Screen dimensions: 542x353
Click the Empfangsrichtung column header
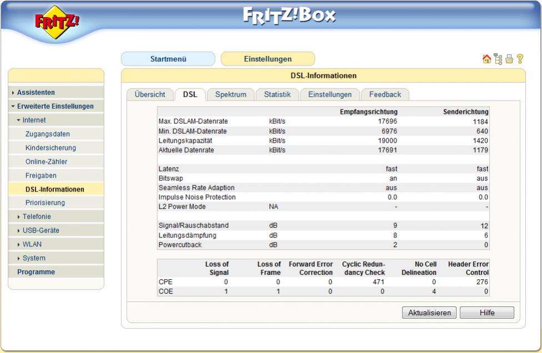pos(369,112)
